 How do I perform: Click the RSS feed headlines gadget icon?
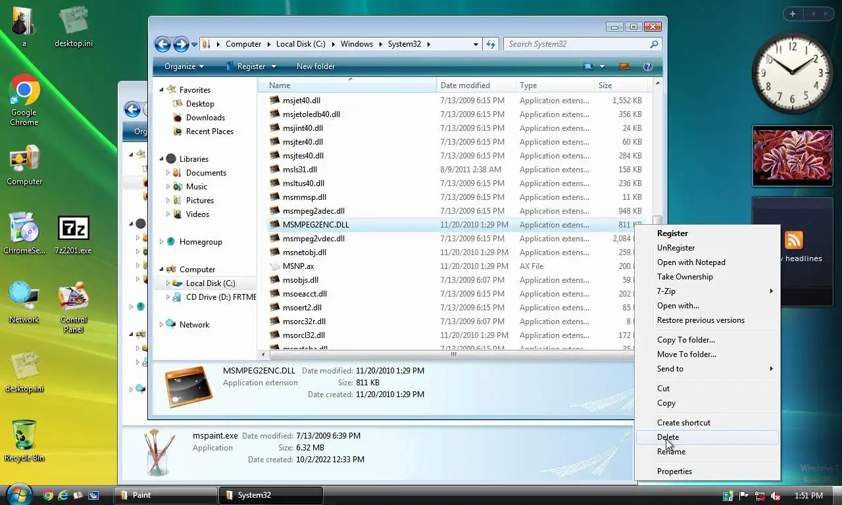tap(793, 240)
